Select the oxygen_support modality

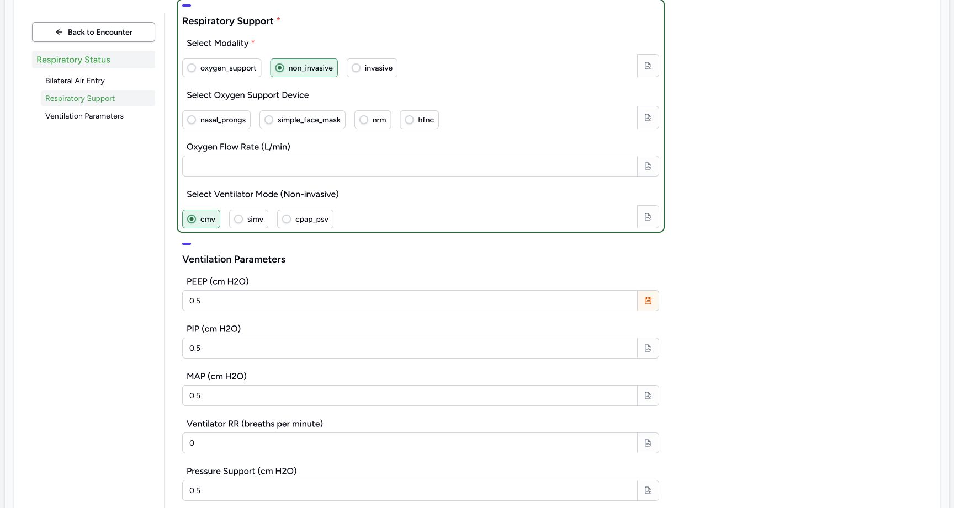pyautogui.click(x=221, y=68)
